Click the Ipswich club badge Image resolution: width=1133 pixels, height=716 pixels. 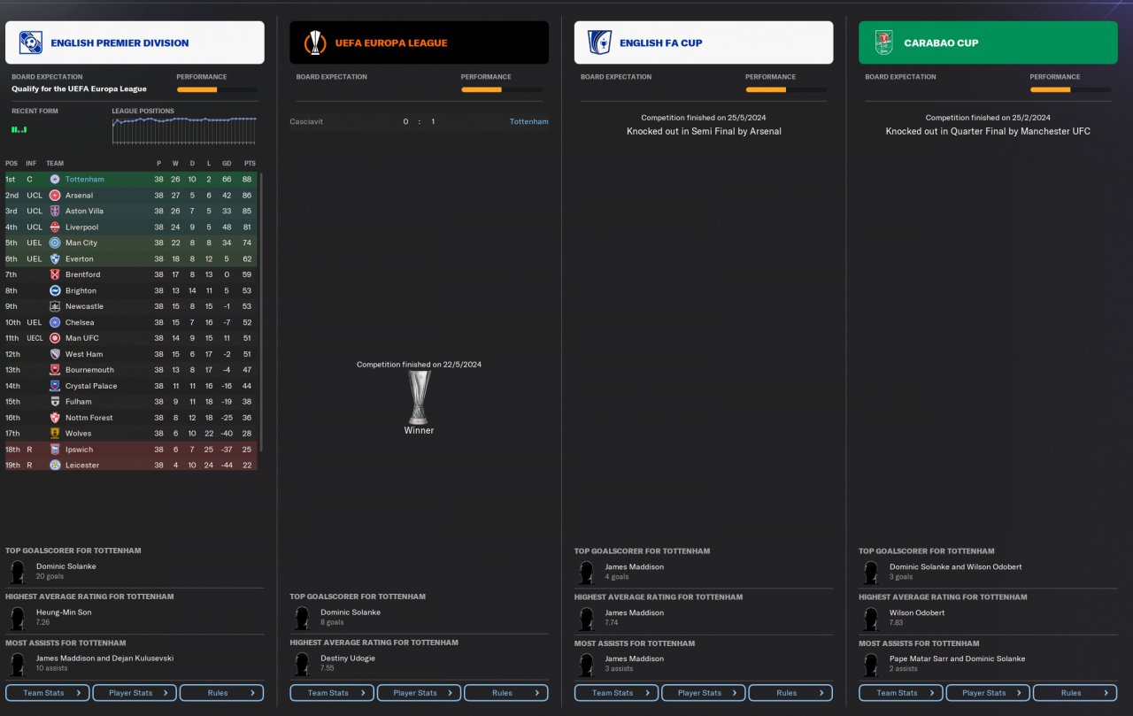pos(55,450)
